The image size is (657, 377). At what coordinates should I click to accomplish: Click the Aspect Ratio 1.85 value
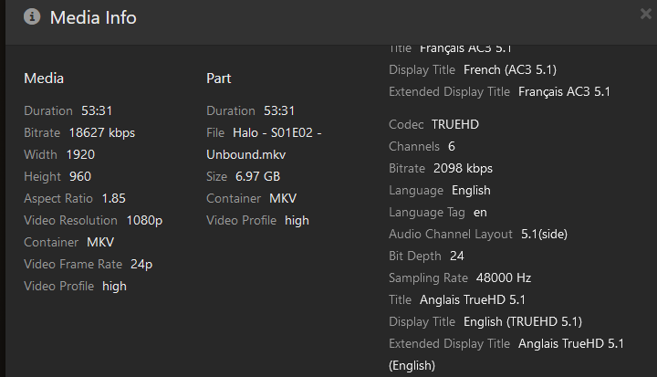[114, 198]
